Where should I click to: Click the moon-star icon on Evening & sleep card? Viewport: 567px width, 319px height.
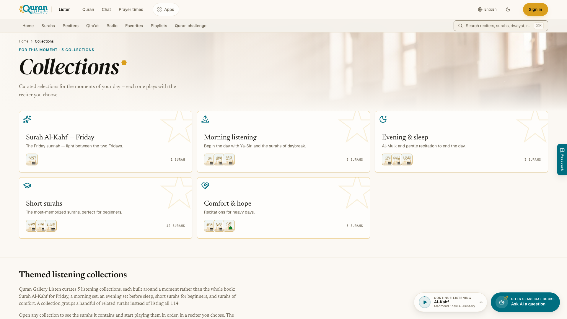tap(383, 119)
